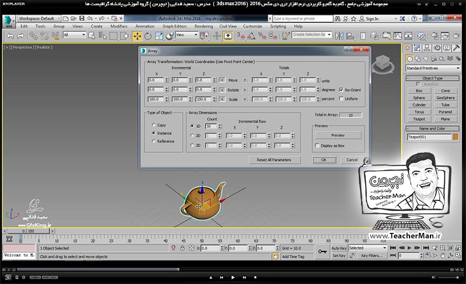Toggle the Re-Orient checkbox
This screenshot has width=466, height=284.
pos(341,90)
